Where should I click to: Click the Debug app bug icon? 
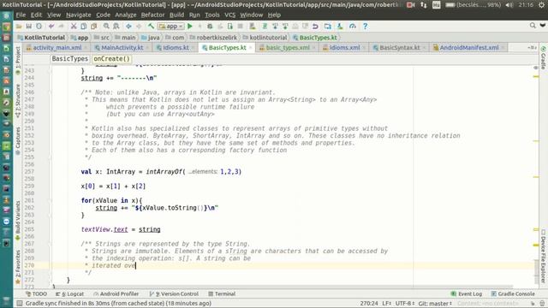pyautogui.click(x=210, y=27)
